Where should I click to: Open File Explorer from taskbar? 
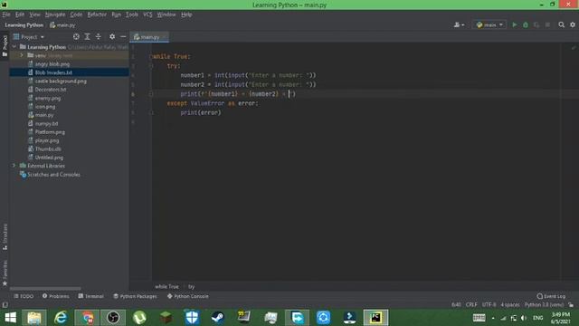point(34,318)
